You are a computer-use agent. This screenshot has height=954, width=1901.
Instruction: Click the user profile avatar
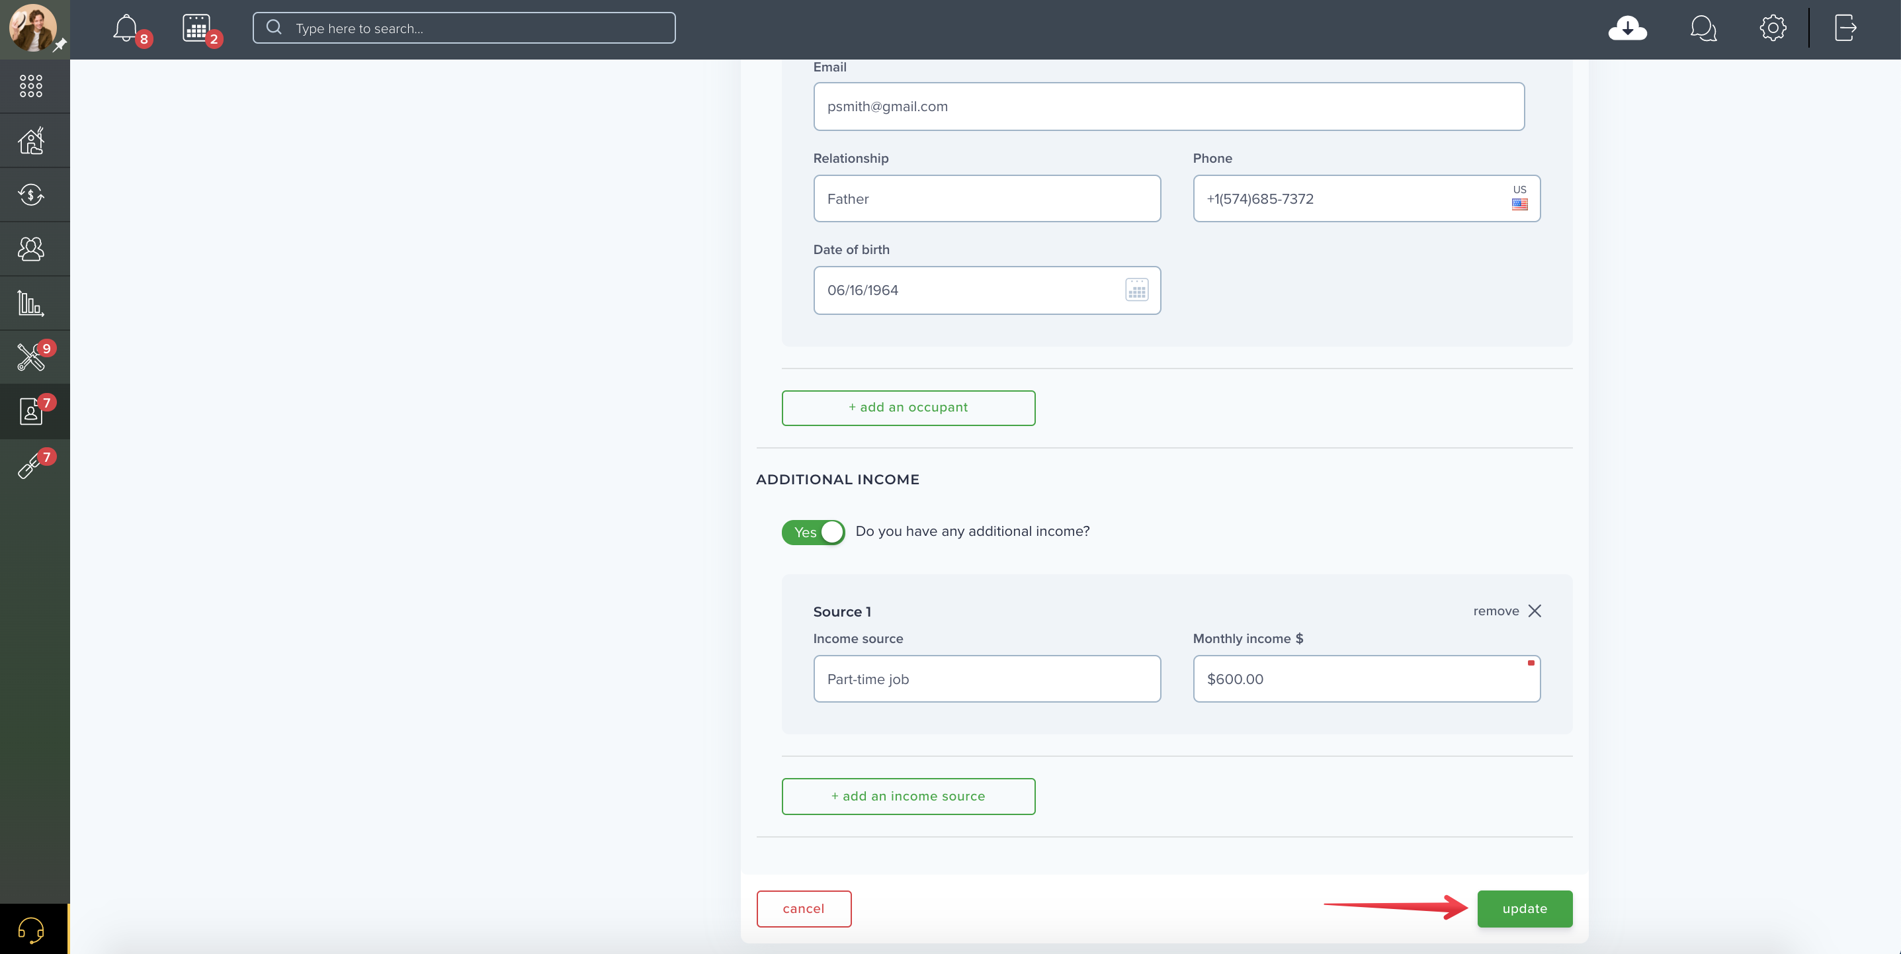click(32, 27)
